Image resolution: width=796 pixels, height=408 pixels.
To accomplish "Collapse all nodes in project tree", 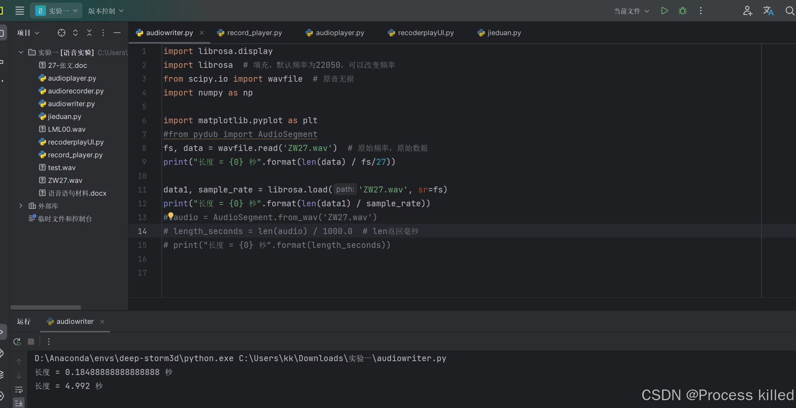I will click(x=89, y=33).
